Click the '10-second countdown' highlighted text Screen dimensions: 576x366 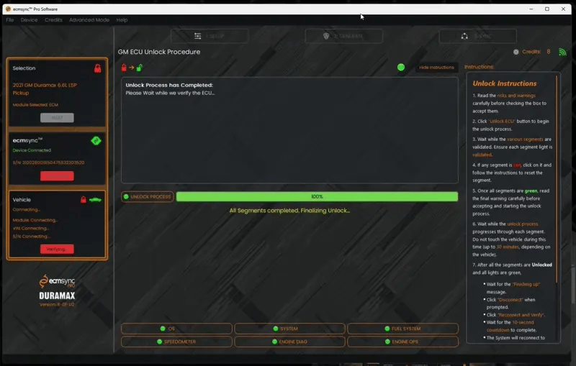pyautogui.click(x=511, y=326)
